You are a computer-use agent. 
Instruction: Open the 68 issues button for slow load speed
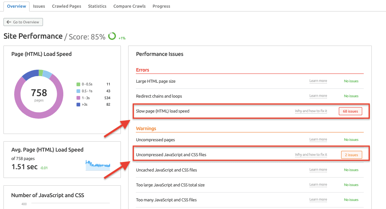tap(350, 111)
